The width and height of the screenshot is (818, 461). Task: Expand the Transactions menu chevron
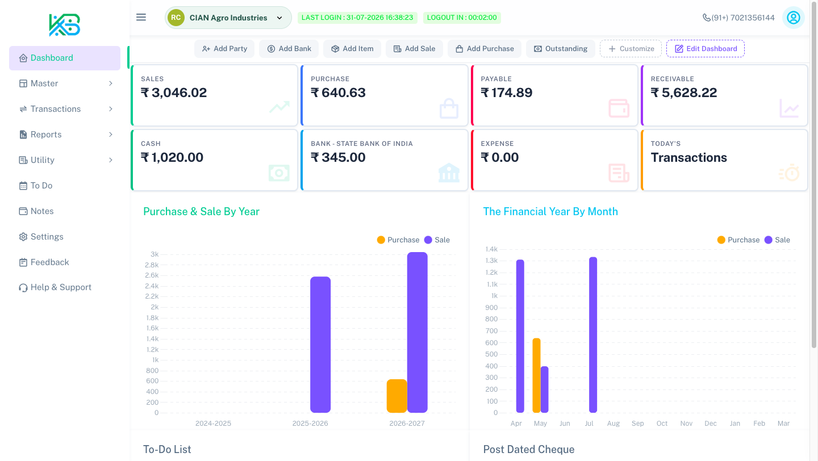(x=110, y=109)
